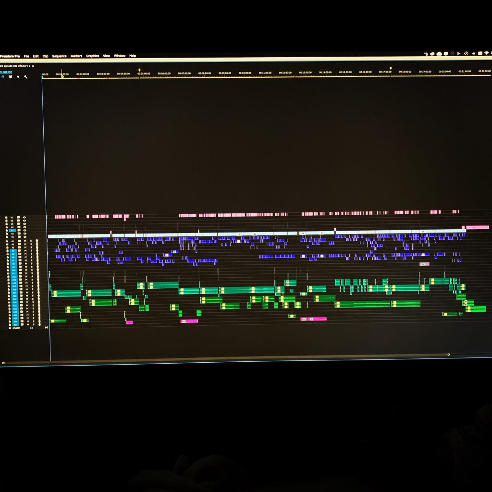Click the Time Machine icon in menu bar
The height and width of the screenshot is (492, 492).
[x=466, y=53]
